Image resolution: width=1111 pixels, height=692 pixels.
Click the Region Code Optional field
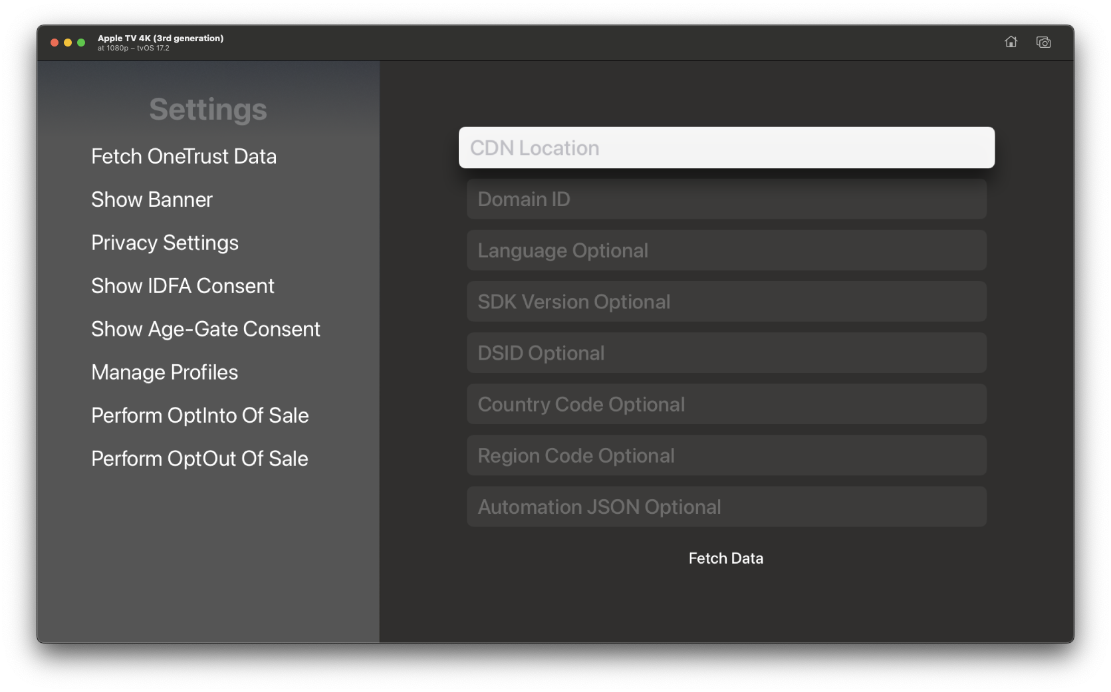click(x=727, y=455)
